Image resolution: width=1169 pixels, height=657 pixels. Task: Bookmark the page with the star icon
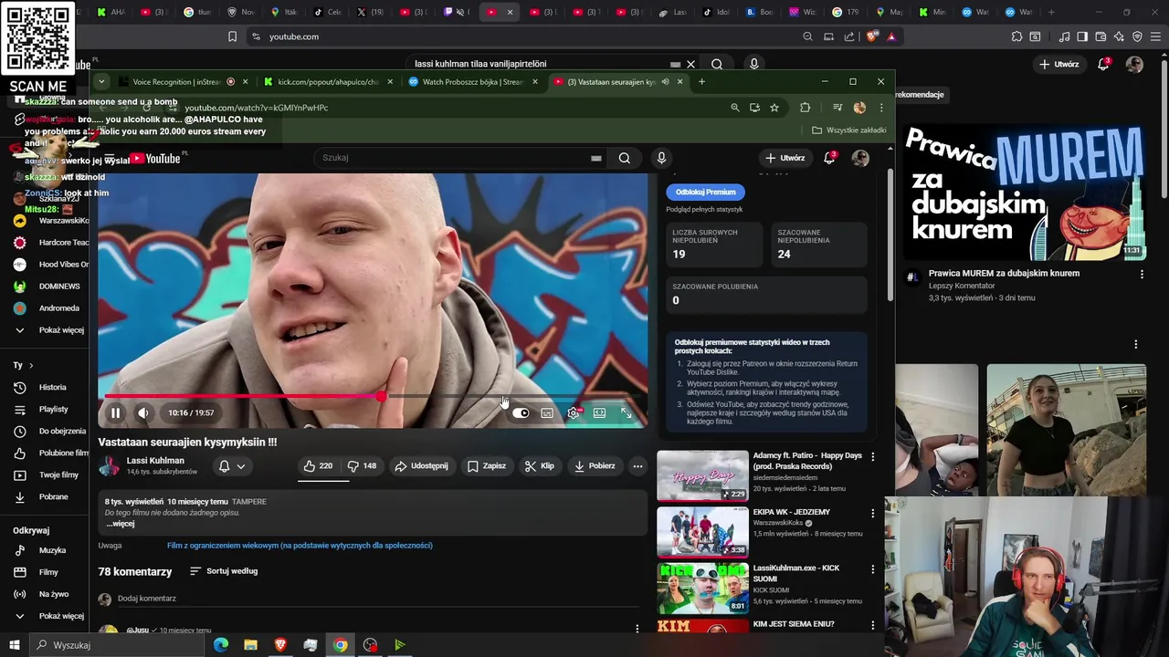(774, 108)
